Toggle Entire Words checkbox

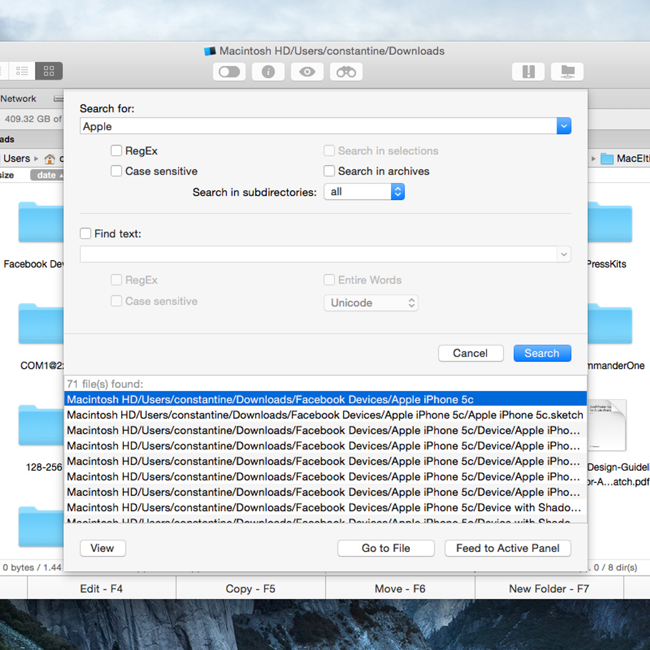[x=329, y=280]
